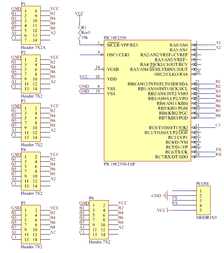
Task: Click the VCC net label above R1
Action: click(x=79, y=13)
